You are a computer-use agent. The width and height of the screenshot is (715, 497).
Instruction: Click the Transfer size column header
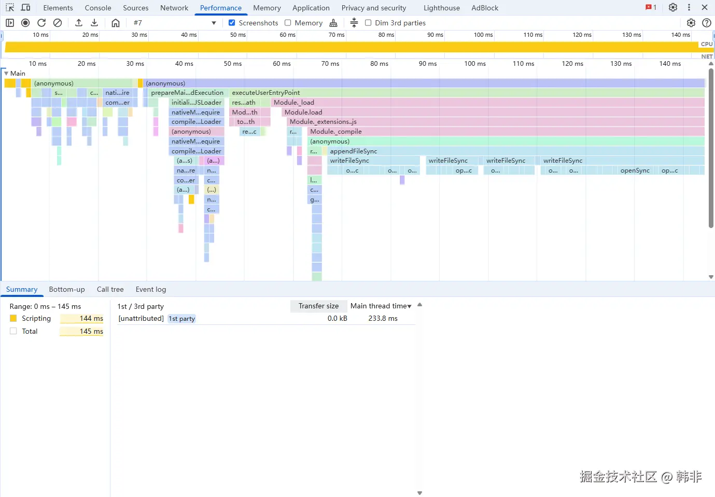pyautogui.click(x=319, y=306)
